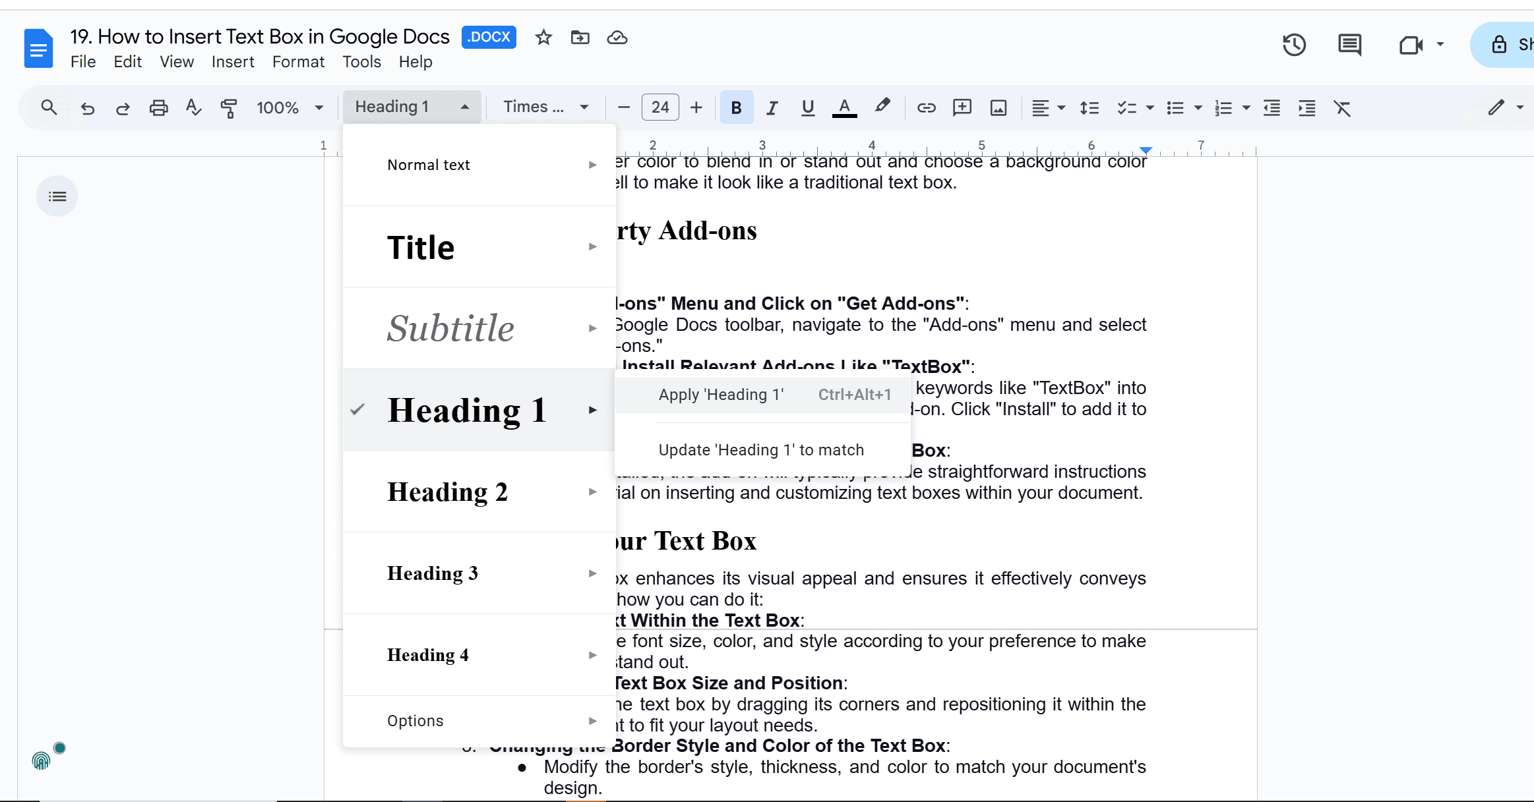Insert a link
Screen dimensions: 1534x802
coord(926,107)
